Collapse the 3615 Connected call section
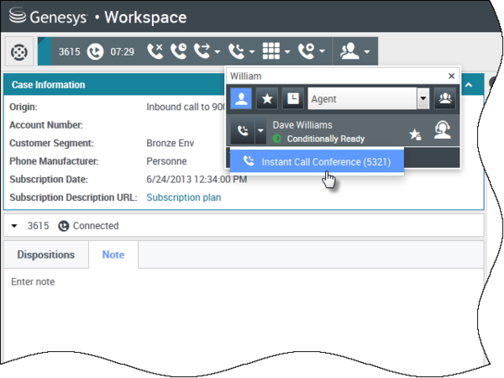 tap(15, 226)
